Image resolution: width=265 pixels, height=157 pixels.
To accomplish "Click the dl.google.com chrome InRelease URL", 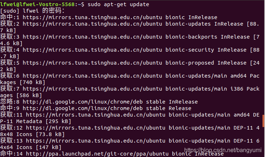I will (x=83, y=102).
